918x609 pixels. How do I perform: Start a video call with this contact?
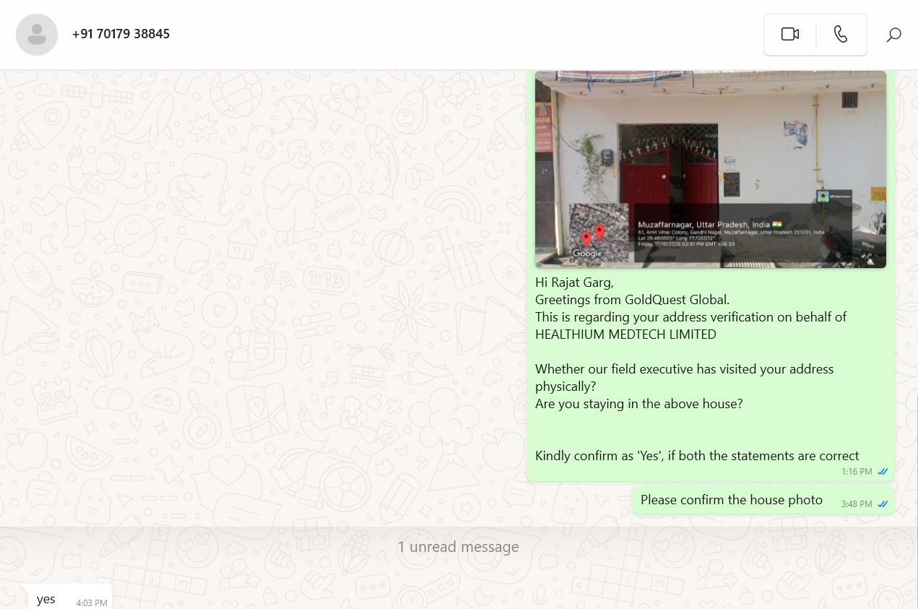pos(790,34)
